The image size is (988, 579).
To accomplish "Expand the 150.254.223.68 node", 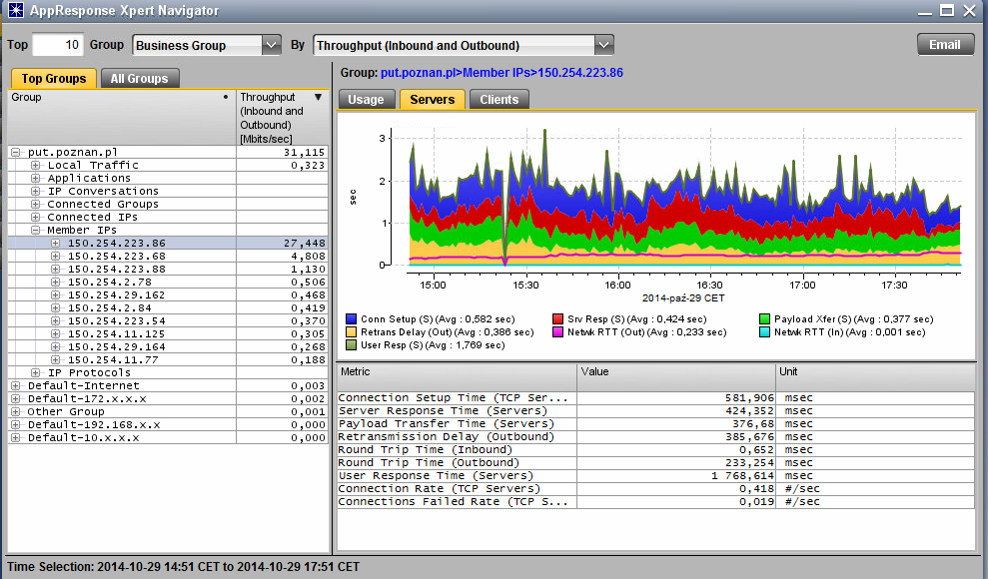I will pos(56,257).
